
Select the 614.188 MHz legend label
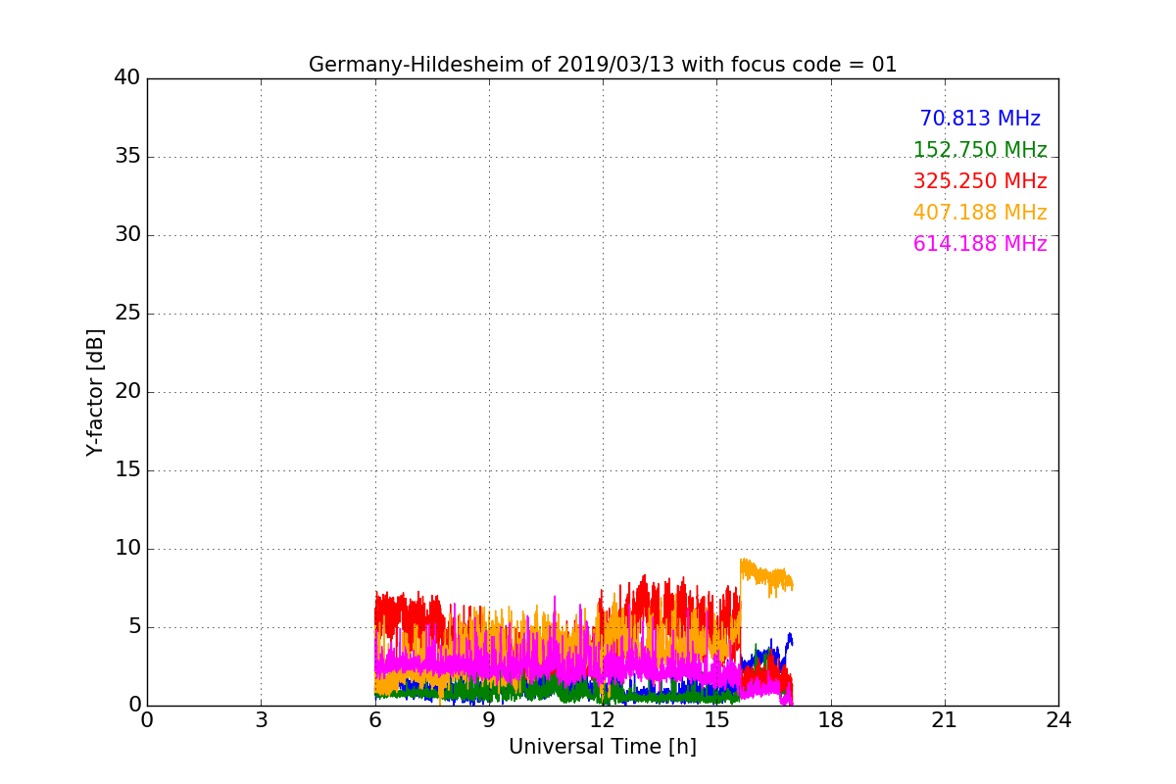980,244
